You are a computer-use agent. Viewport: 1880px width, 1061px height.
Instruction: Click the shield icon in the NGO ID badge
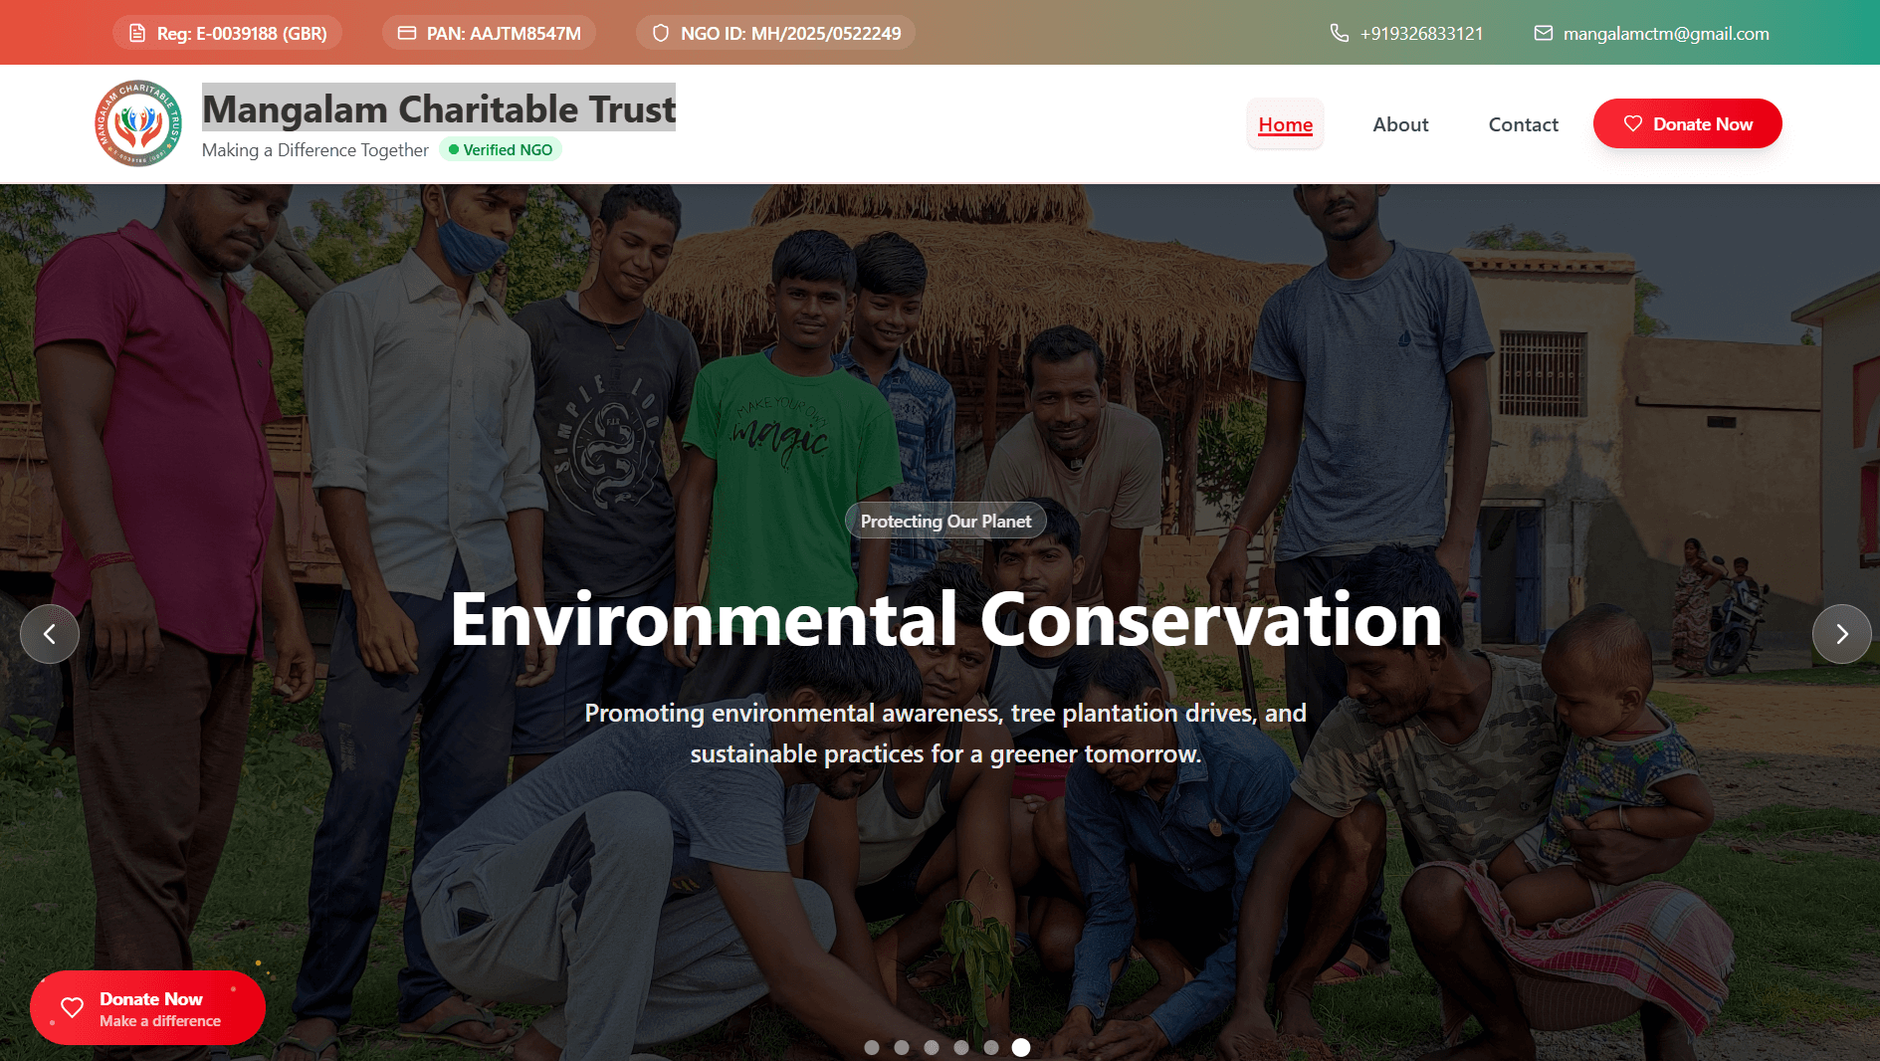point(661,33)
